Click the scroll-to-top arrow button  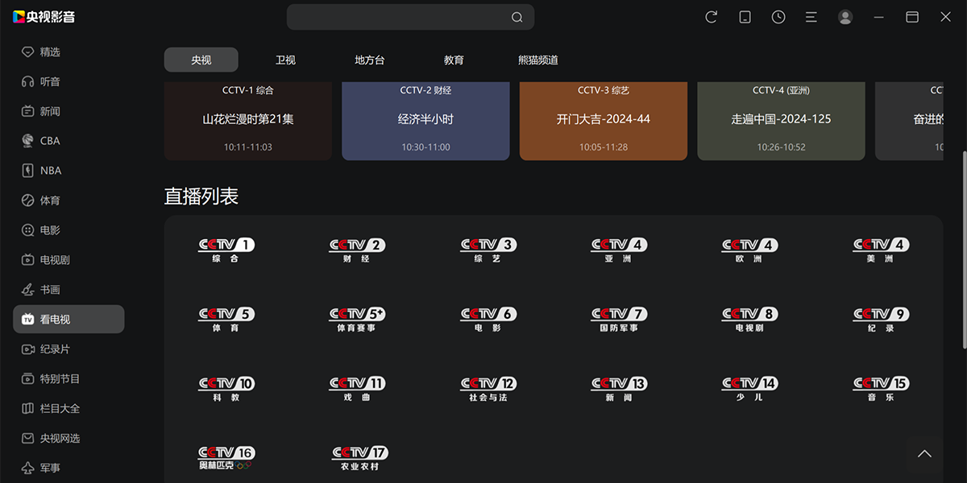pyautogui.click(x=925, y=453)
